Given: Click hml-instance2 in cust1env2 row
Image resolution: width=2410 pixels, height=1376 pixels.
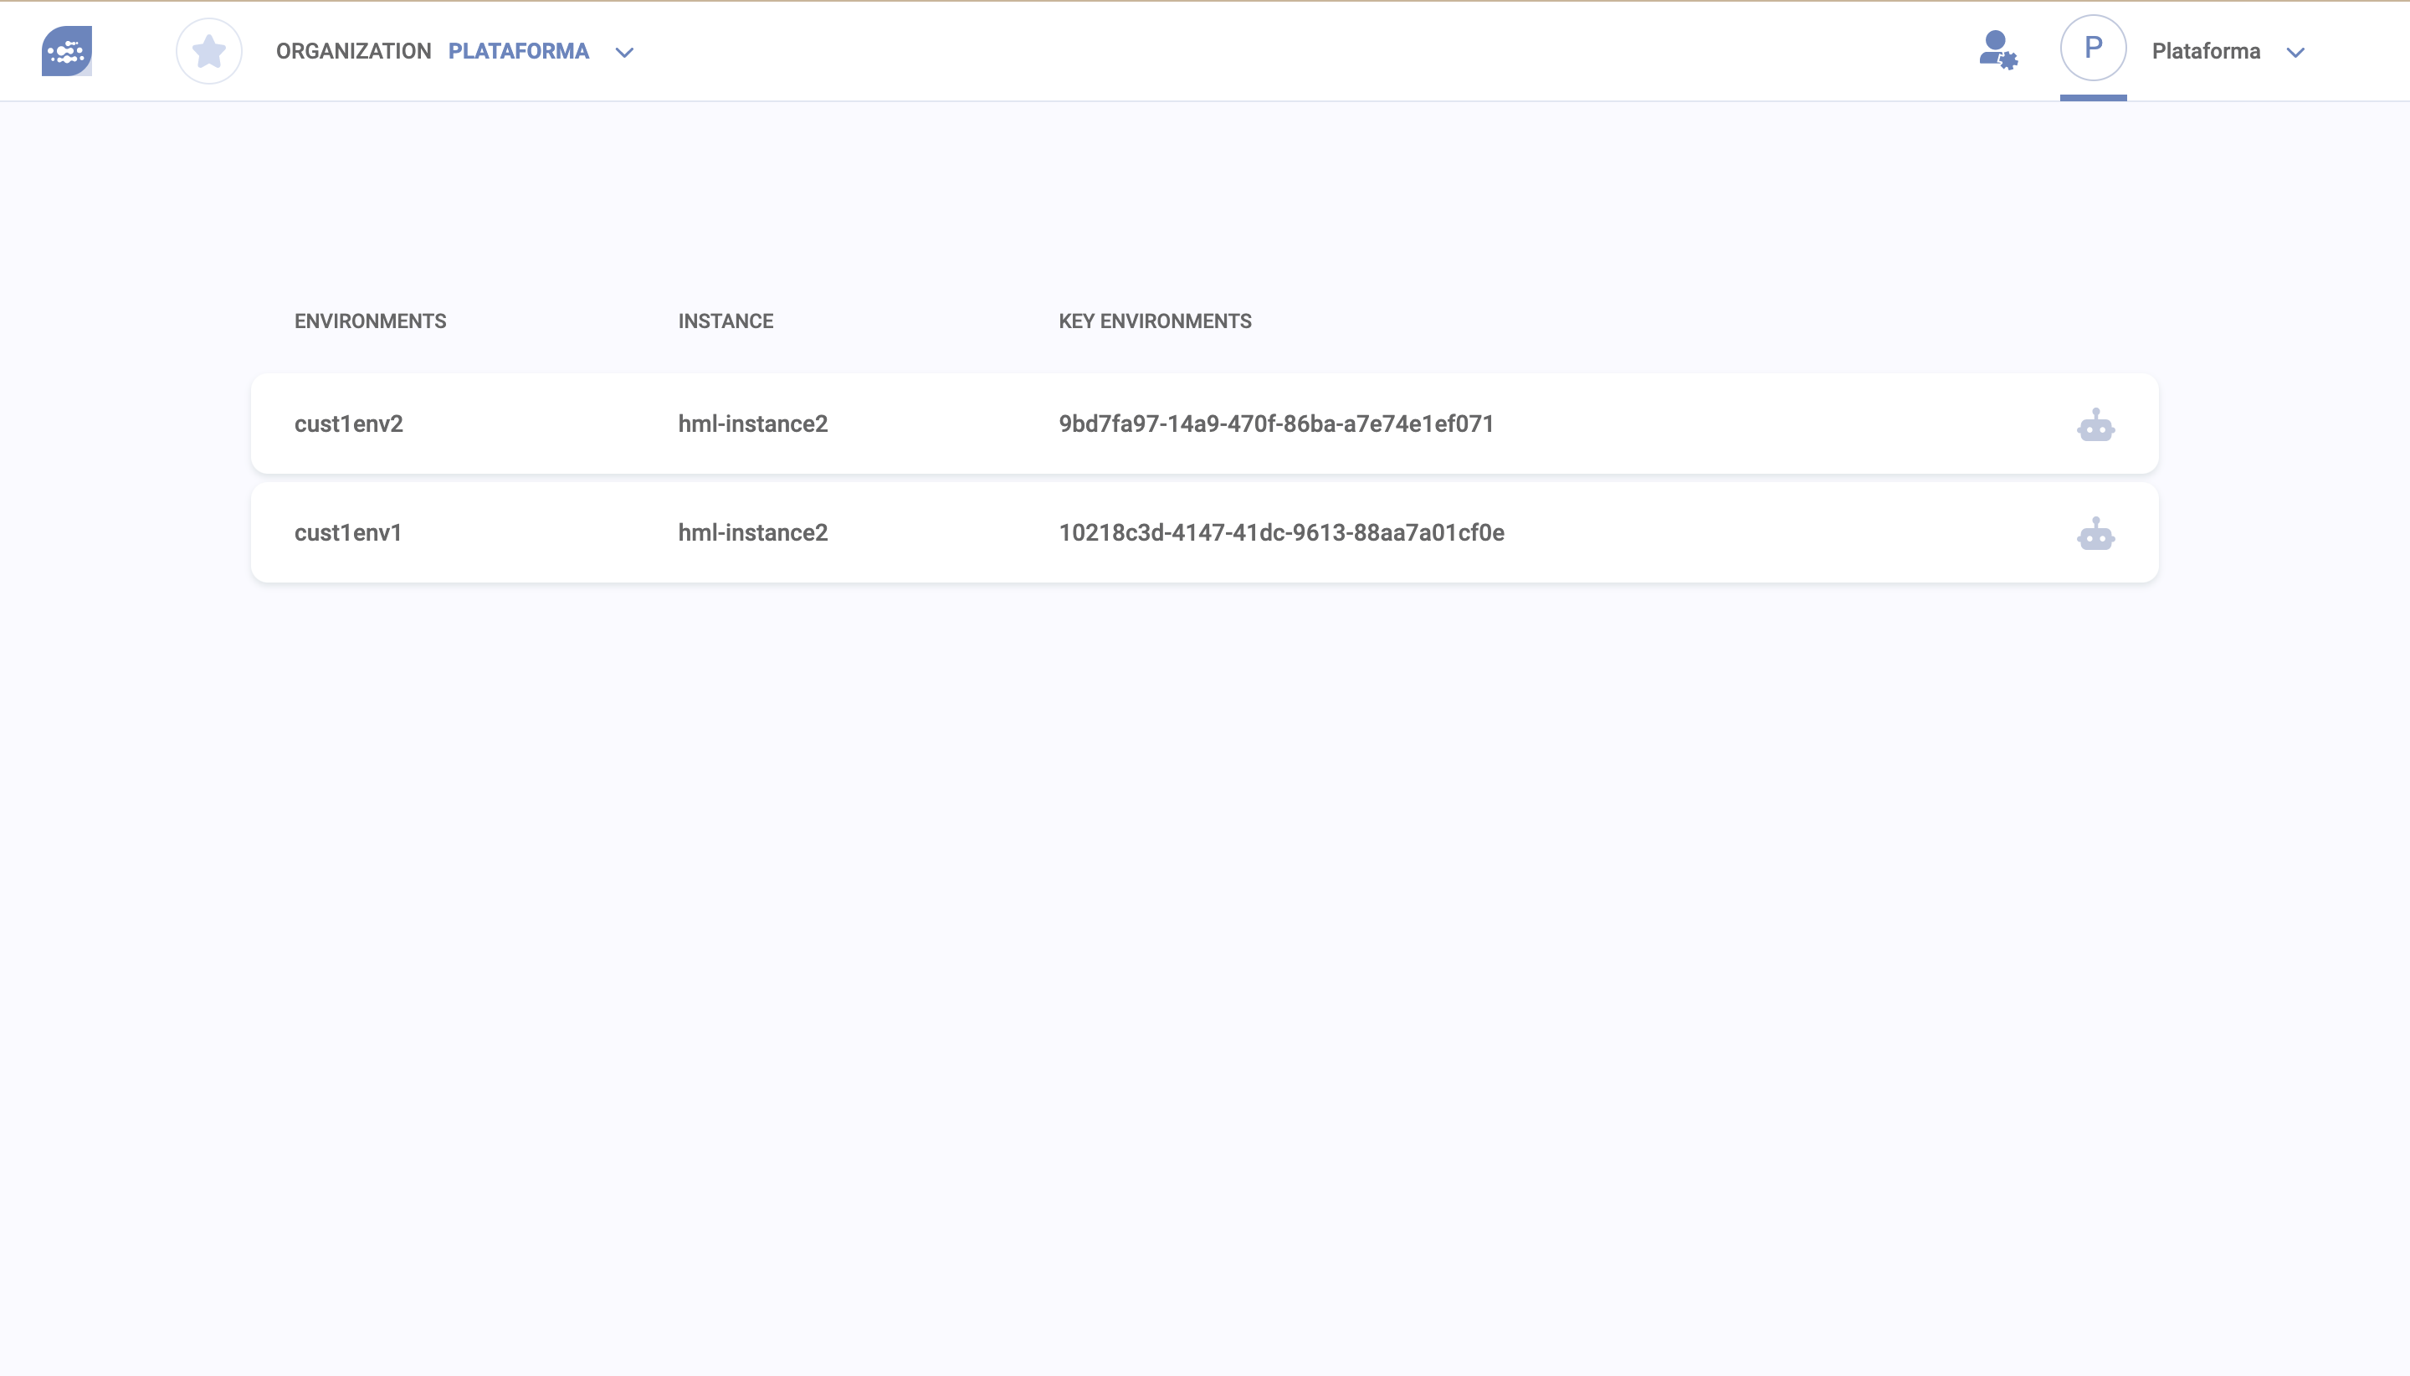Looking at the screenshot, I should click(753, 424).
